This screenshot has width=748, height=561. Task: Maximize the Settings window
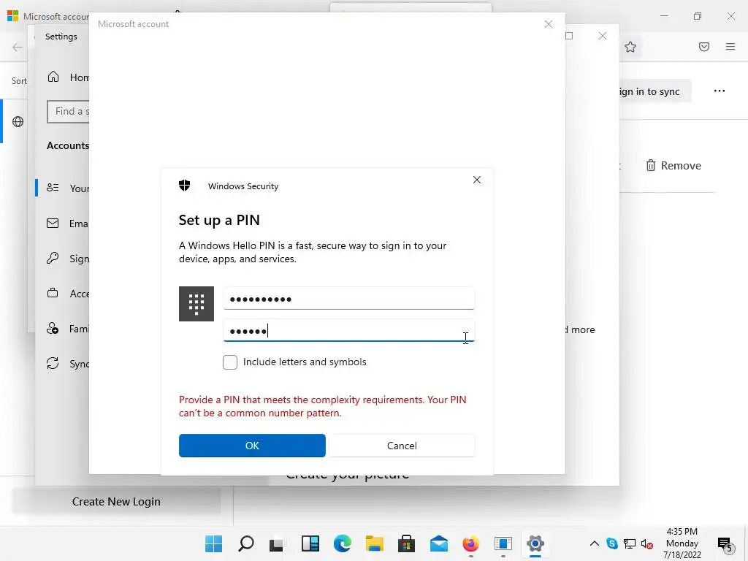pyautogui.click(x=568, y=36)
